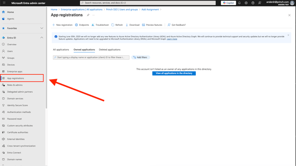Collapse the Entra ID section chevron
Screen dimensions: 296x166
[42, 38]
